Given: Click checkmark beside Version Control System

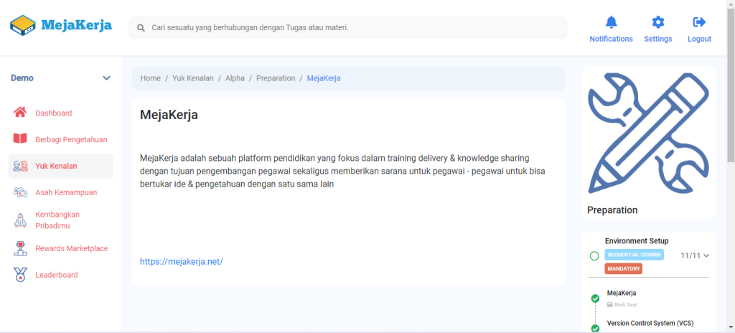Looking at the screenshot, I should point(595,328).
